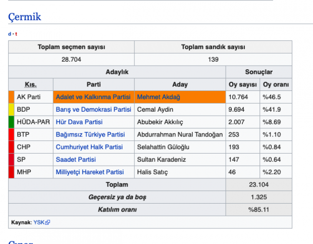The width and height of the screenshot is (313, 244).
Task: Click the Katılım oranı value %85.11
Action: click(x=258, y=210)
